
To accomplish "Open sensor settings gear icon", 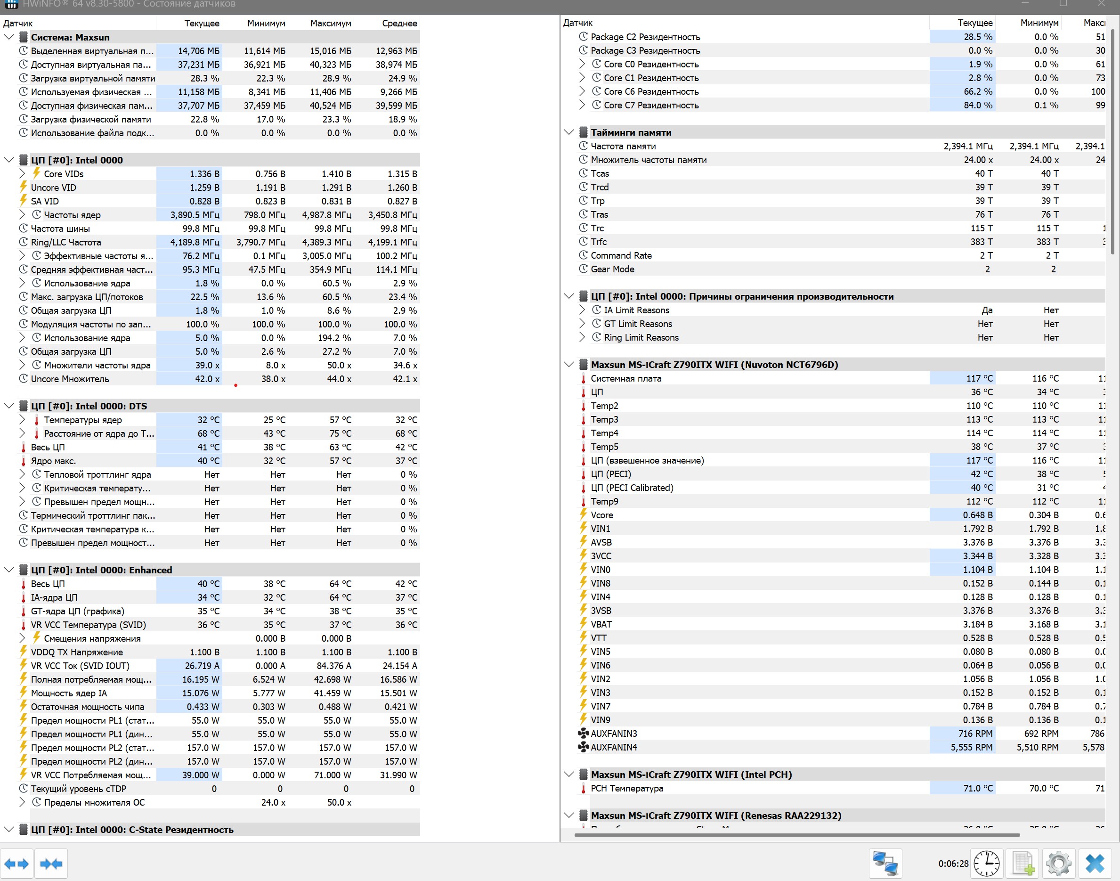I will pos(1058,864).
